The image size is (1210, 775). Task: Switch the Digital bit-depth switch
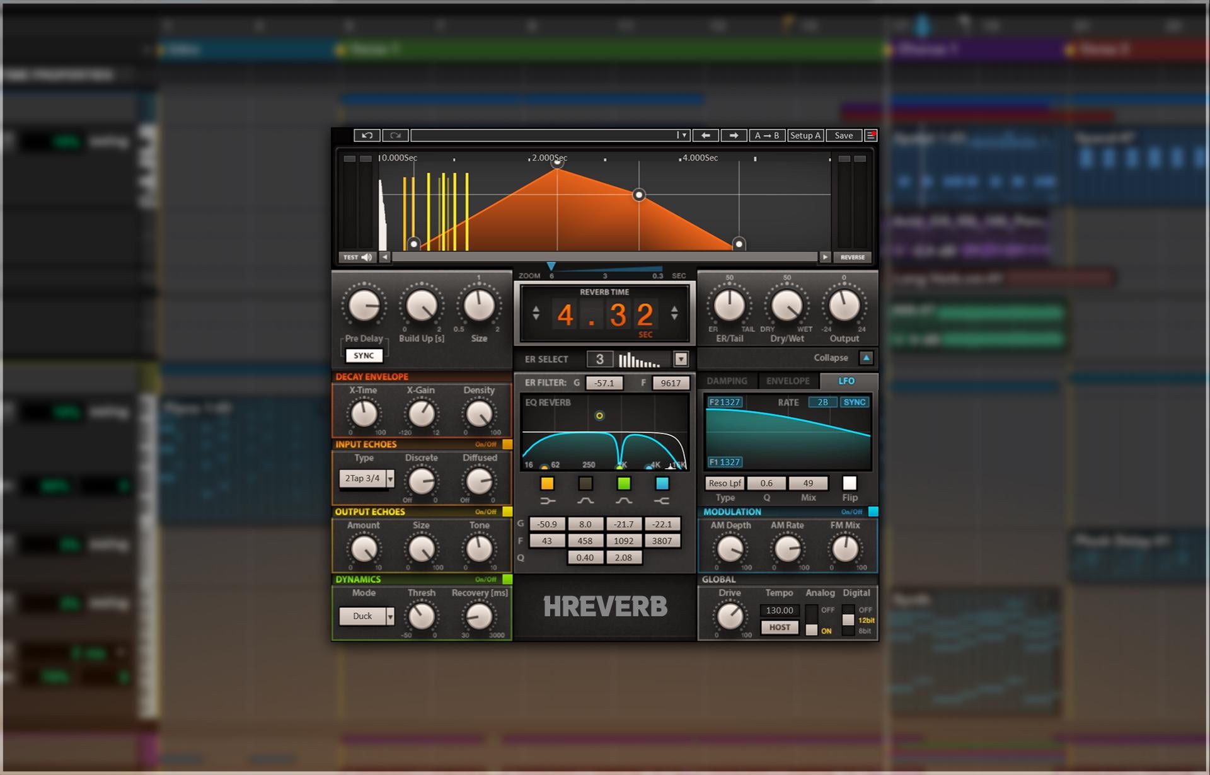(x=848, y=621)
